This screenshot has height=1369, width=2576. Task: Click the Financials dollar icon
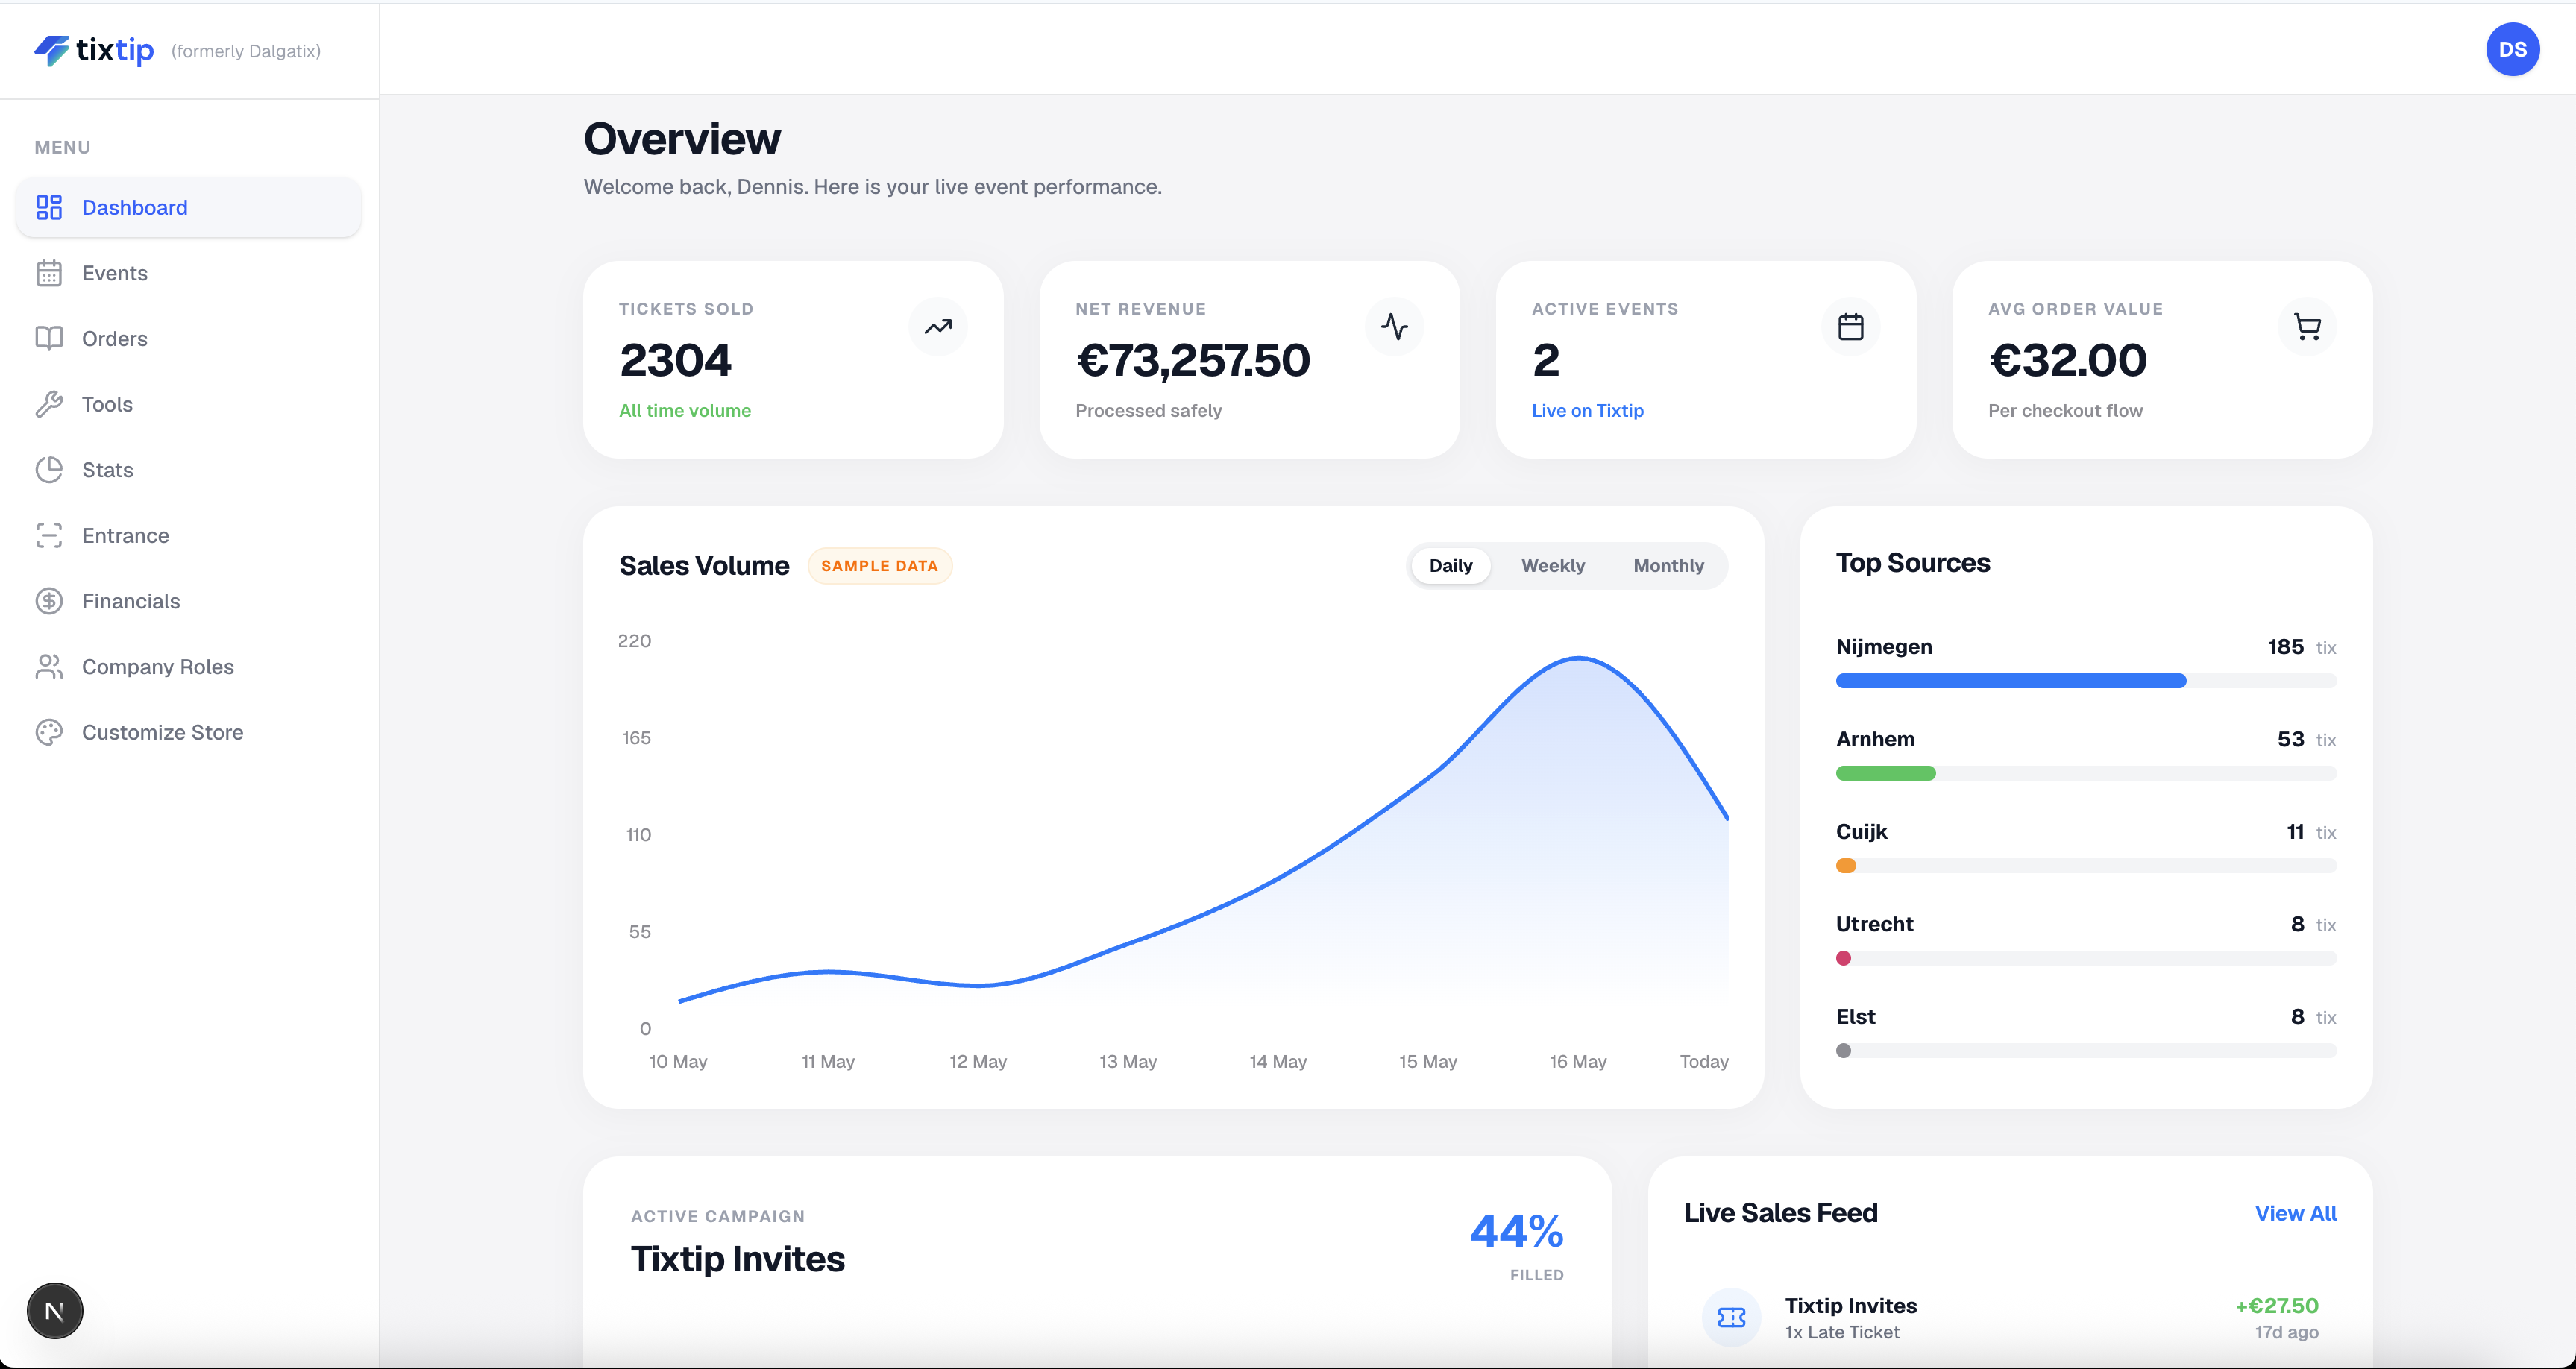pos(49,601)
